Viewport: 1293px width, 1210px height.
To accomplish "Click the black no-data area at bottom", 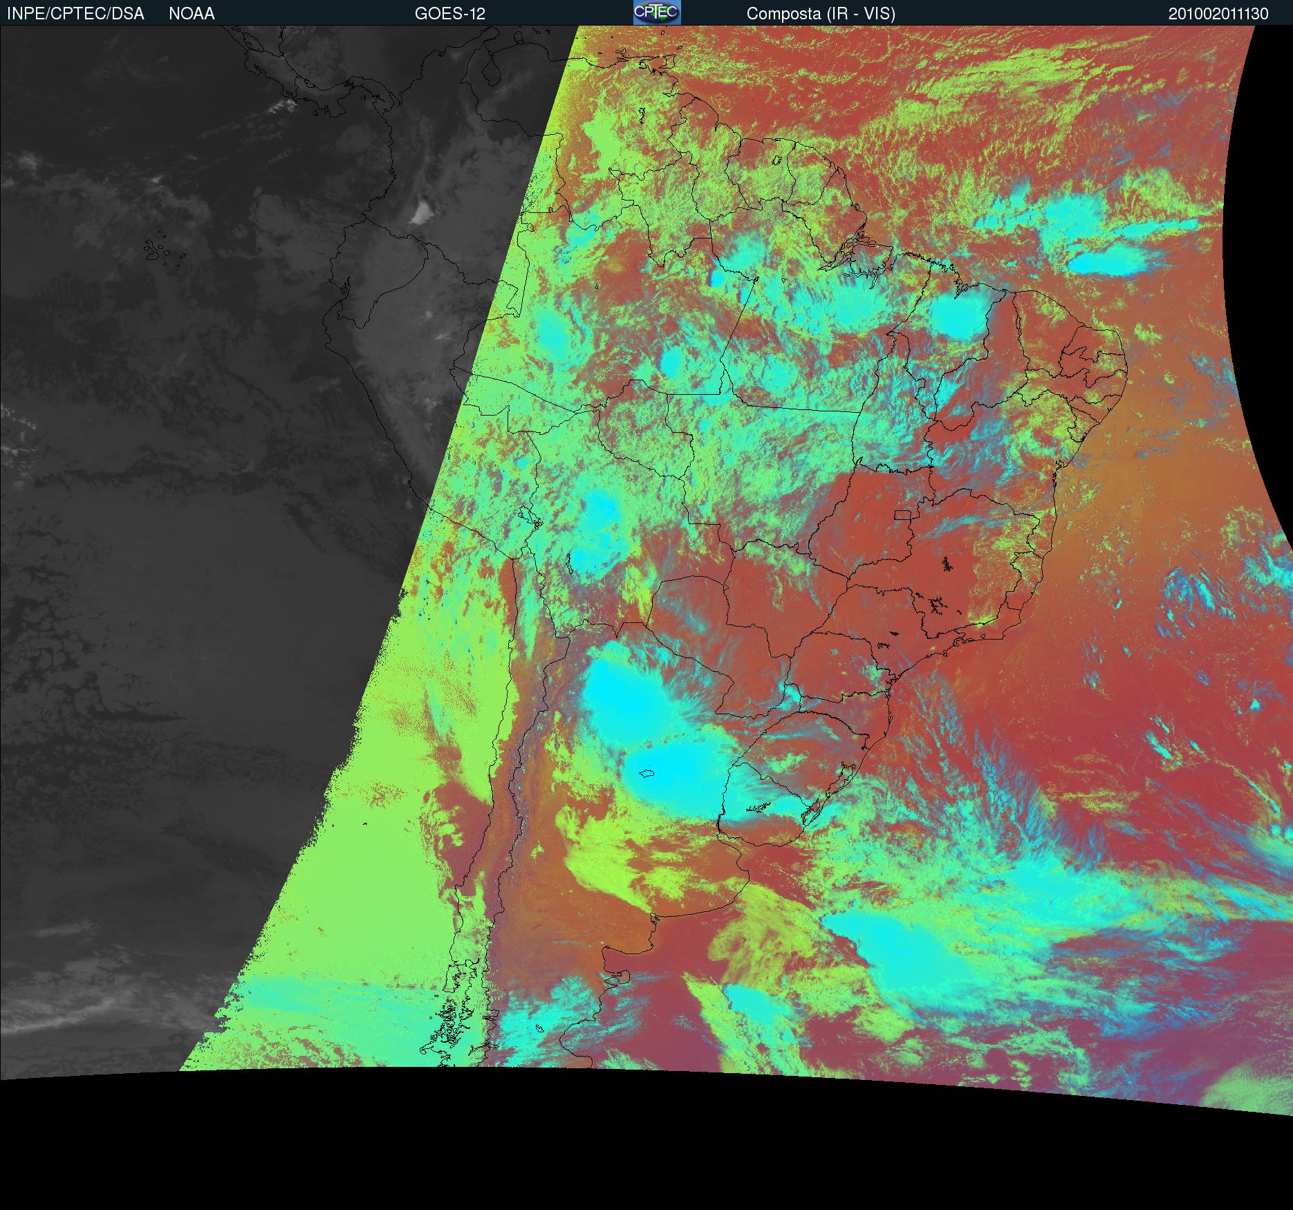I will (x=622, y=1141).
